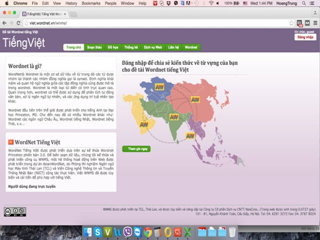This screenshot has width=320, height=240.
Task: Open Skype from the dock
Action: pos(98,232)
